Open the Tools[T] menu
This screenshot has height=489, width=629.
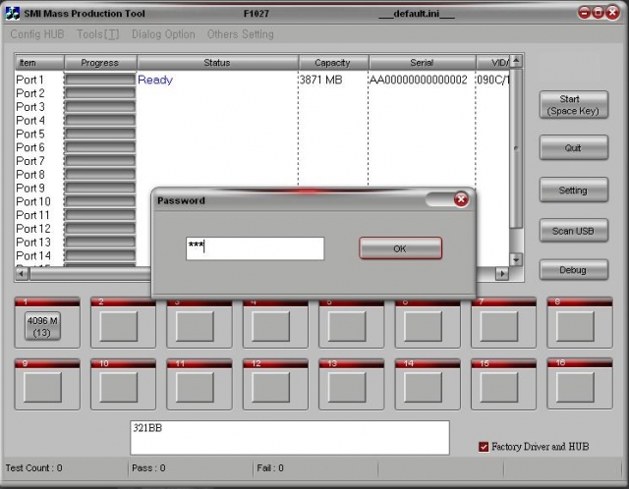tap(98, 34)
